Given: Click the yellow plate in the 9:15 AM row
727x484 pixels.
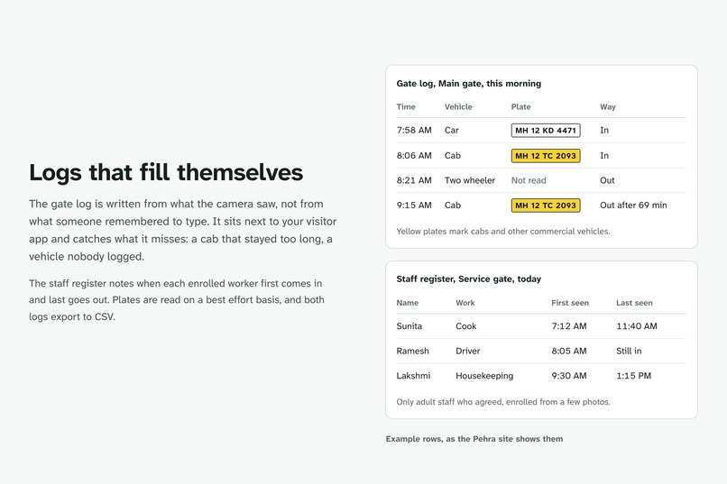Looking at the screenshot, I should 546,205.
